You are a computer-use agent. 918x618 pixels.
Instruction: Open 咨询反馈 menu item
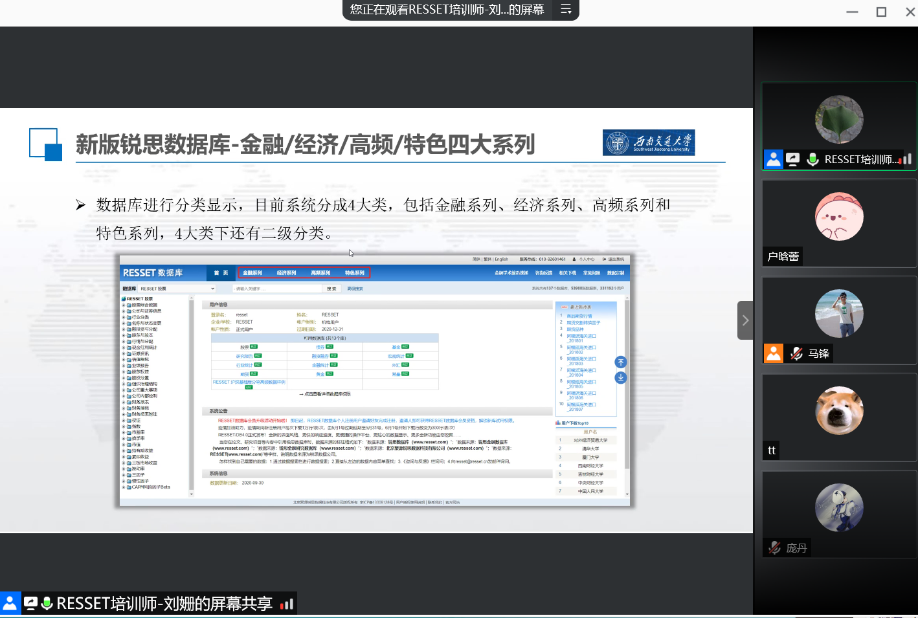click(x=544, y=273)
